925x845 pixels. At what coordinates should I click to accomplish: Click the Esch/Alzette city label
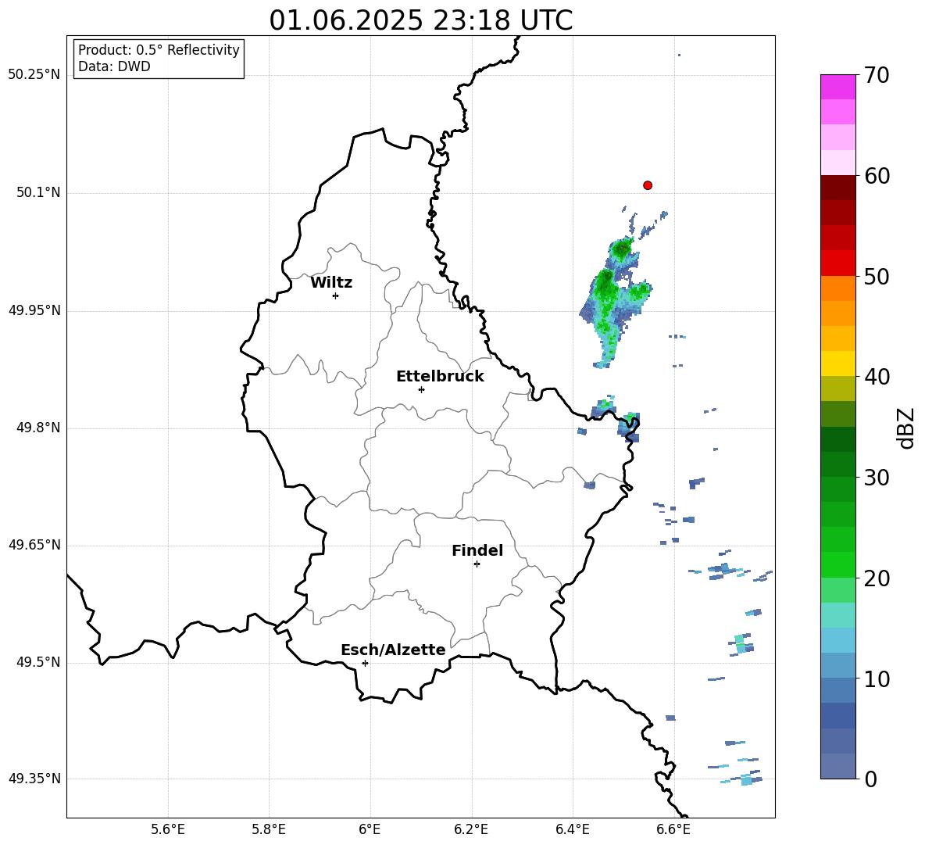coord(393,650)
